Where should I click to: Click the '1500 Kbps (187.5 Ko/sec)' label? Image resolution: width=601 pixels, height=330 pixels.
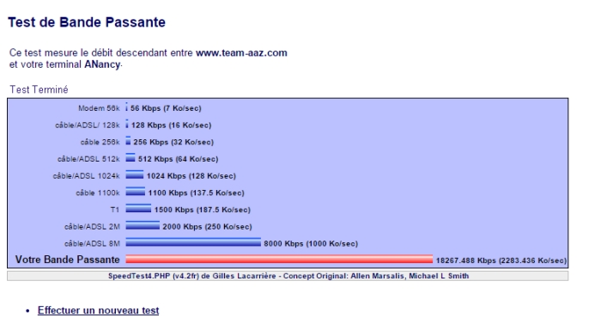click(203, 210)
